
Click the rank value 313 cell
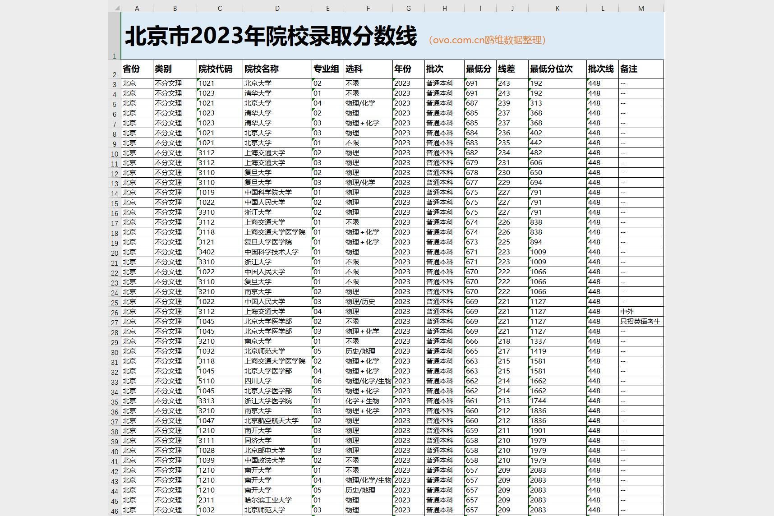[x=557, y=103]
